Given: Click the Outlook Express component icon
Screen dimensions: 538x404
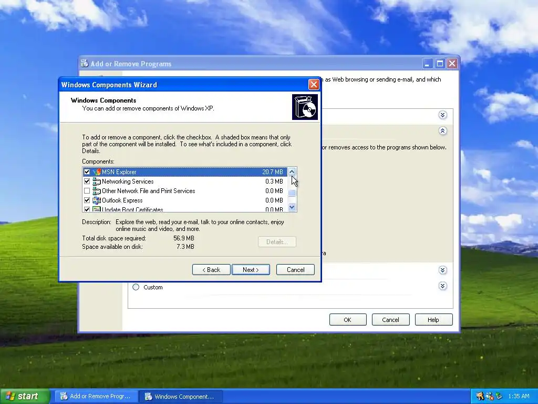Looking at the screenshot, I should pyautogui.click(x=97, y=200).
